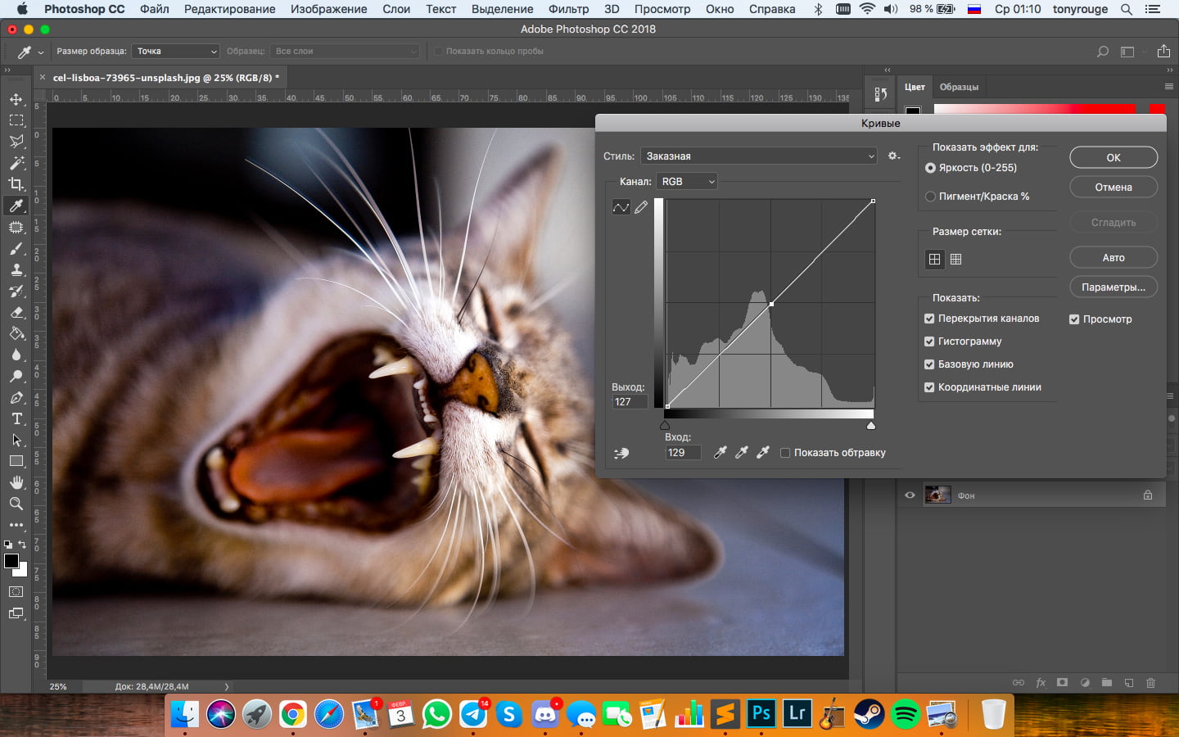Viewport: 1179px width, 737px height.
Task: Hide the Фон layer with eye icon
Action: pos(910,495)
